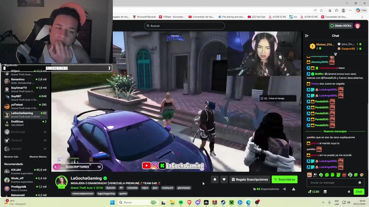Open the 'ww' bookmark
The width and height of the screenshot is (369, 207).
(293, 17)
